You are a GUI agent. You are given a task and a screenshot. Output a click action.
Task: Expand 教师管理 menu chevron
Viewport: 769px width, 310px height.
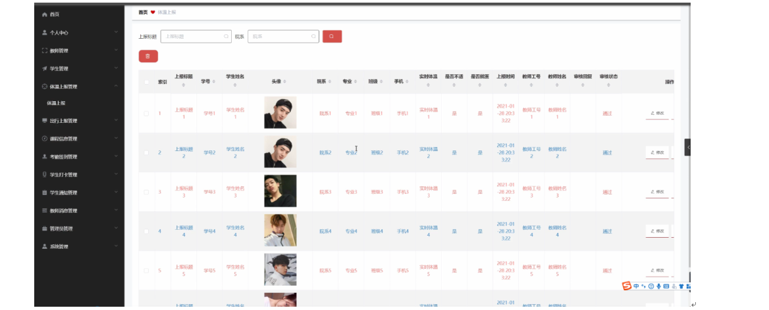116,51
